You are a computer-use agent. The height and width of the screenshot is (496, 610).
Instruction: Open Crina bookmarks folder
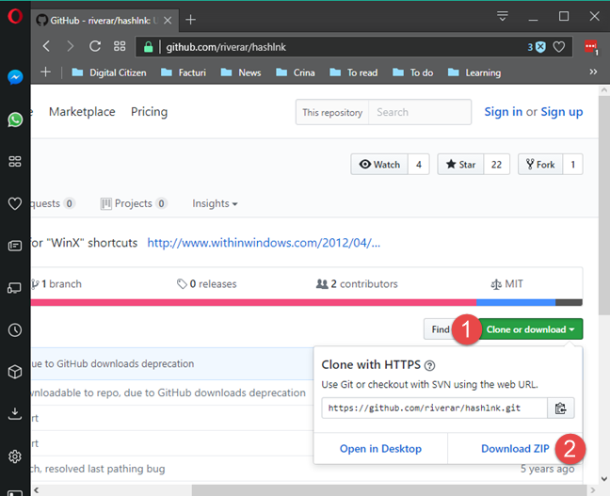[296, 72]
